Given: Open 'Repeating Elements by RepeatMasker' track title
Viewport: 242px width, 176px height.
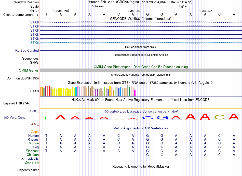Looking at the screenshot, I should coord(141,167).
